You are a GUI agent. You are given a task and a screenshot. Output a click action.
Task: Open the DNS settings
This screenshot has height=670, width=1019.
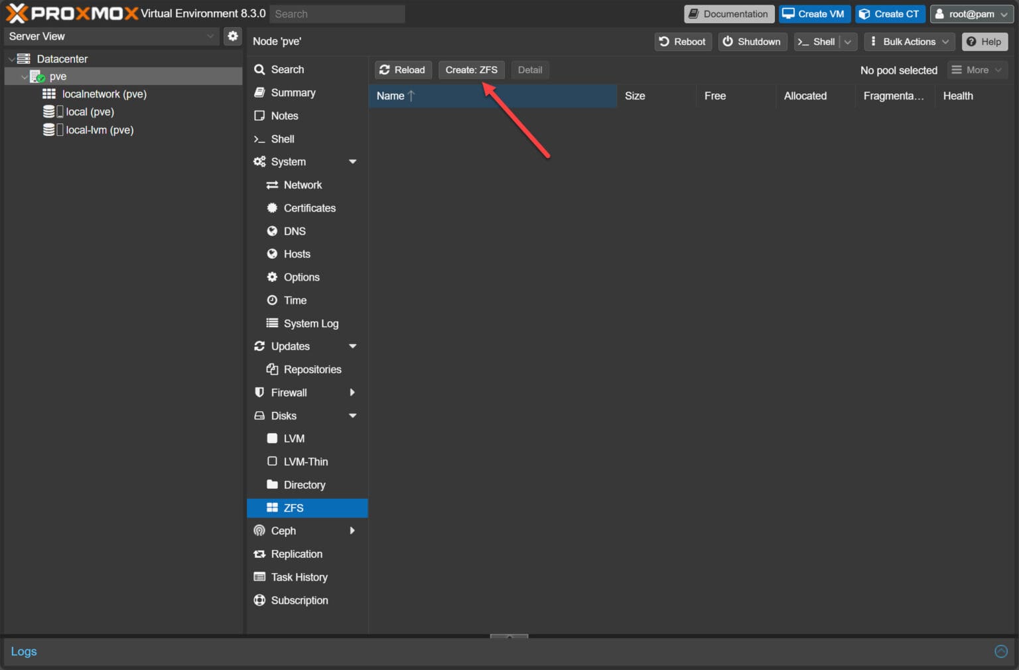[x=293, y=231]
